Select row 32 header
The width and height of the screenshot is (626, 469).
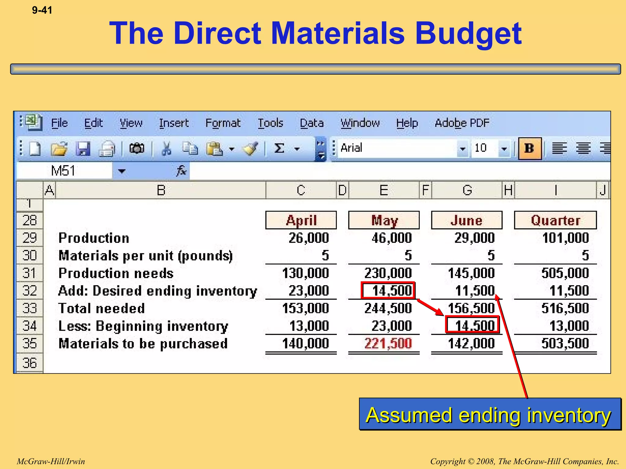[30, 291]
